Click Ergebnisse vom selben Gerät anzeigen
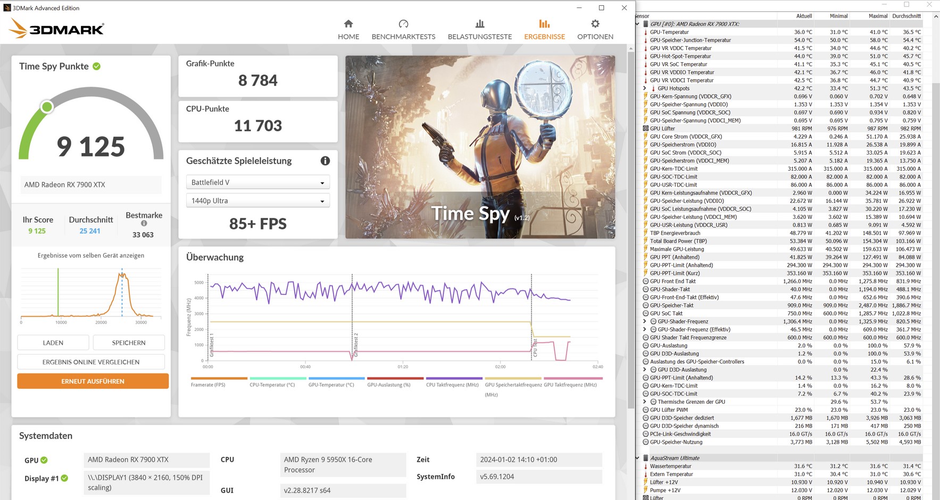 pyautogui.click(x=91, y=256)
